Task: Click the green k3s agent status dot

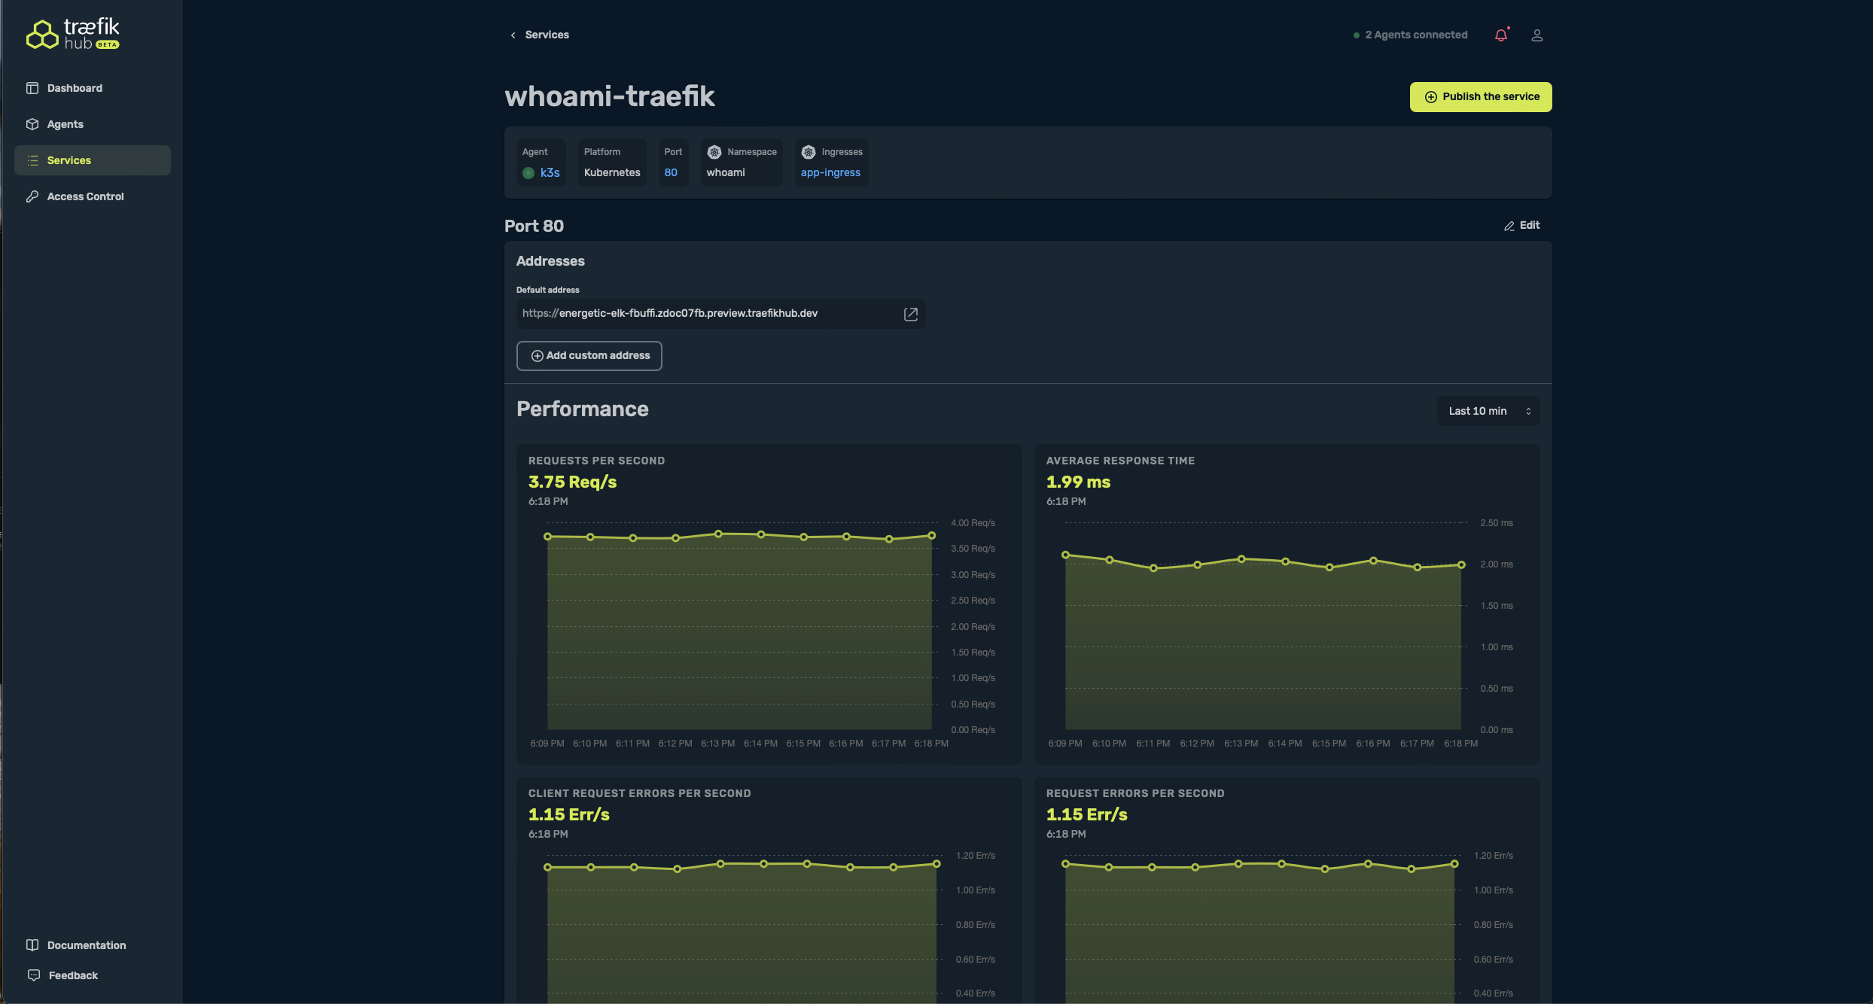Action: 528,173
